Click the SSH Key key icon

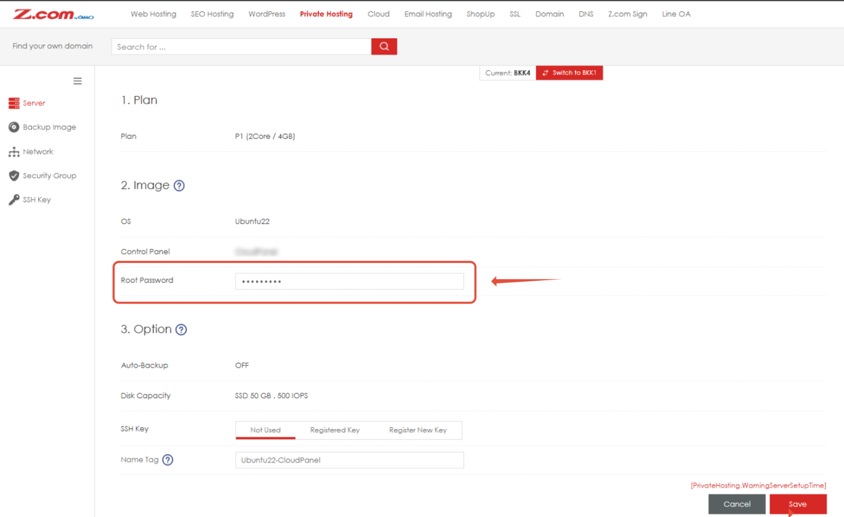(x=14, y=200)
